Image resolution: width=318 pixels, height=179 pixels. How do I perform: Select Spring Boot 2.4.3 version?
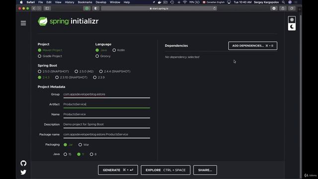(x=44, y=78)
